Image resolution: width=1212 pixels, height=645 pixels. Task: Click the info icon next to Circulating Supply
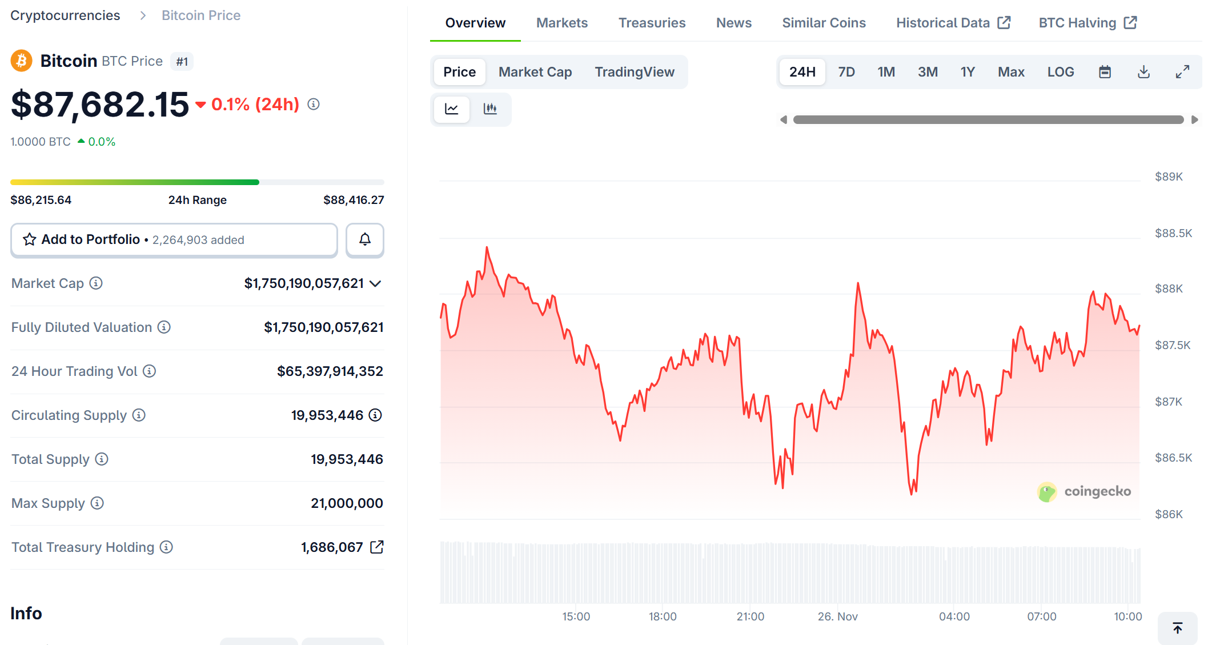(139, 415)
